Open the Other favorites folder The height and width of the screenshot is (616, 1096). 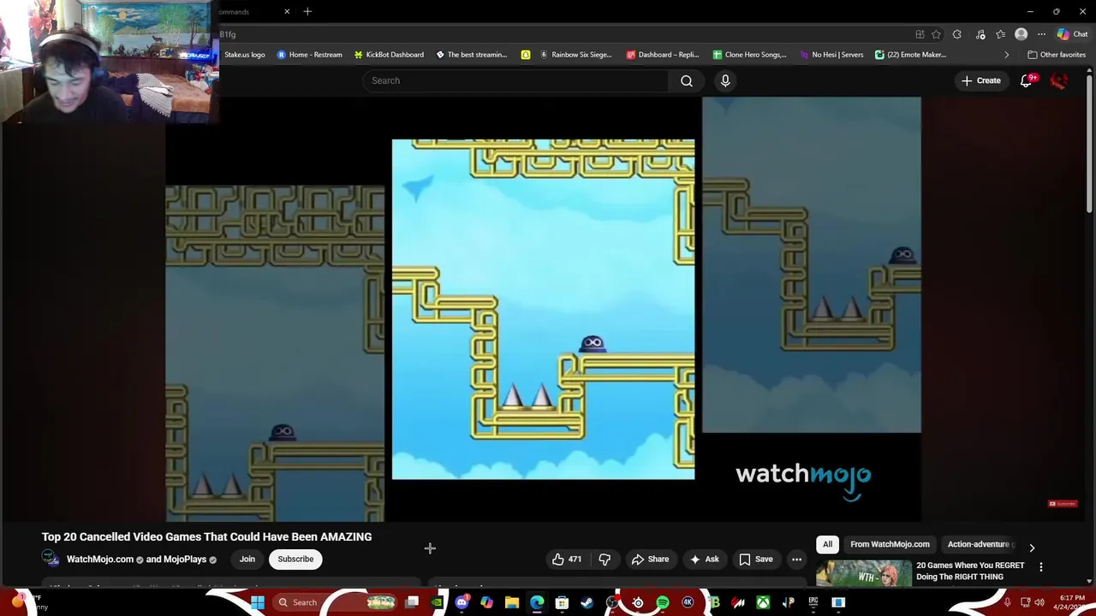click(x=1057, y=55)
